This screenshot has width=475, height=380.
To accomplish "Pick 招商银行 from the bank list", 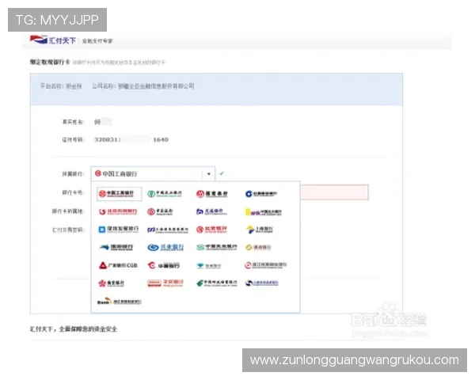I will click(x=211, y=194).
